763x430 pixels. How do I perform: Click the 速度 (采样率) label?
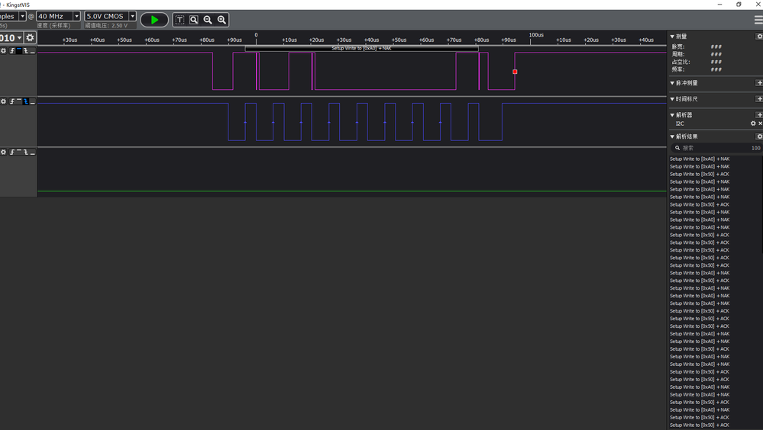click(53, 25)
